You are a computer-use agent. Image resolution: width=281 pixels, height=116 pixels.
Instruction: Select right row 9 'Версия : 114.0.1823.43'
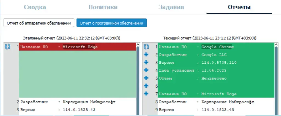click(216, 109)
